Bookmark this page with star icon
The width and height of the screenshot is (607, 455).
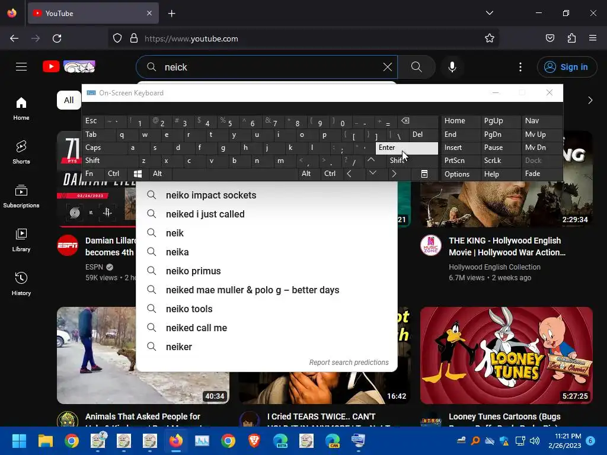[x=489, y=39]
